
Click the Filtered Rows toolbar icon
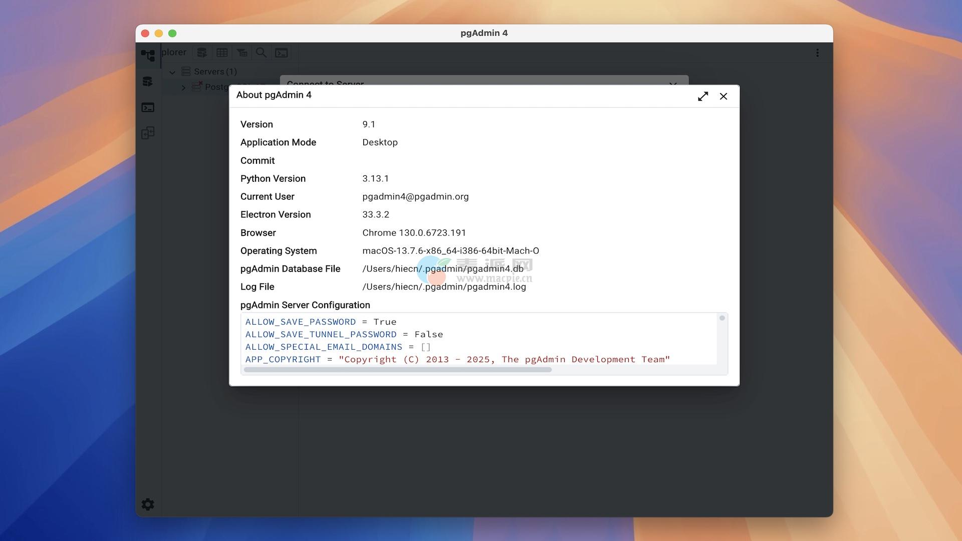tap(242, 53)
